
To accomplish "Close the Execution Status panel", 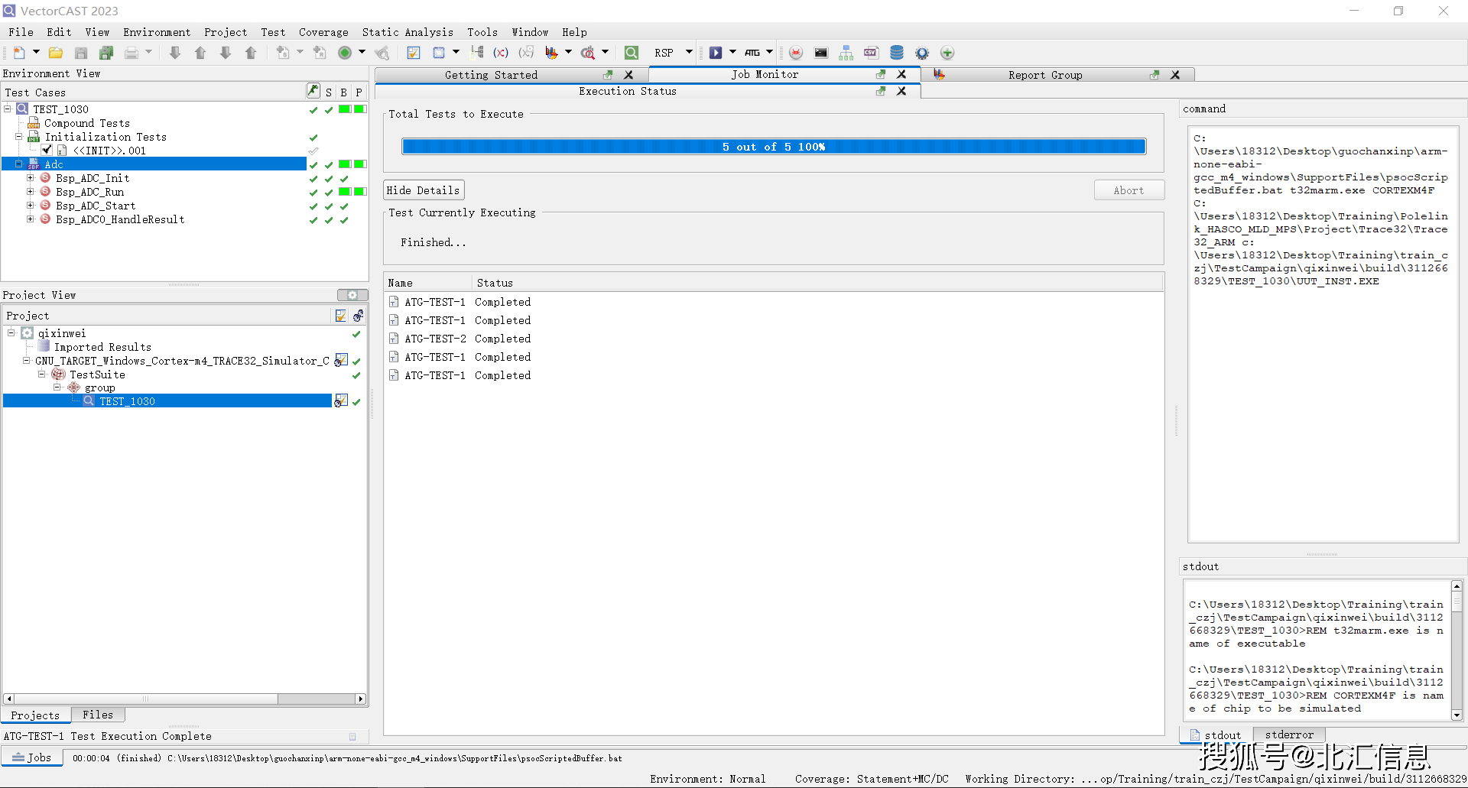I will [x=901, y=91].
